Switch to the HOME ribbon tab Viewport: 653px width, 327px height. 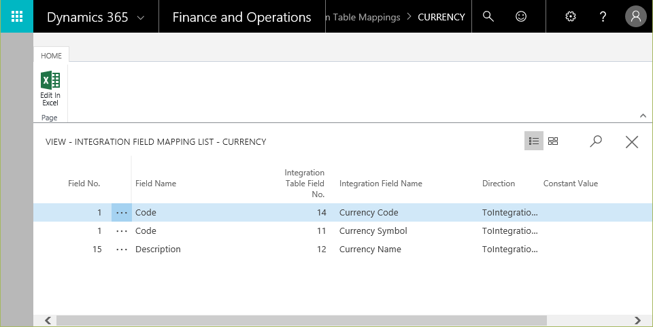[51, 56]
